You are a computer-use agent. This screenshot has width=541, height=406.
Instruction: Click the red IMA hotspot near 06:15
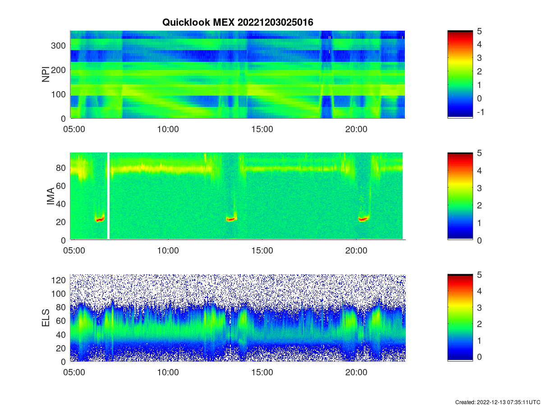click(100, 220)
